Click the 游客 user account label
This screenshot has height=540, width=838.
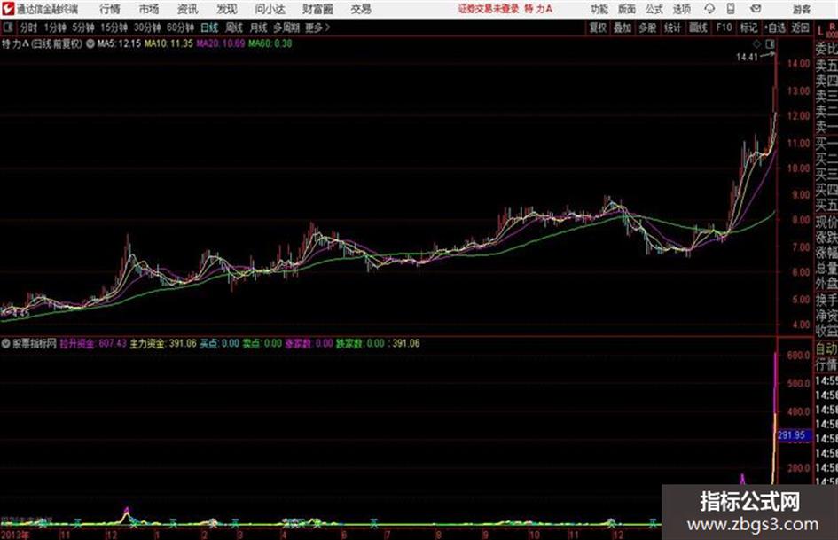[x=801, y=9]
